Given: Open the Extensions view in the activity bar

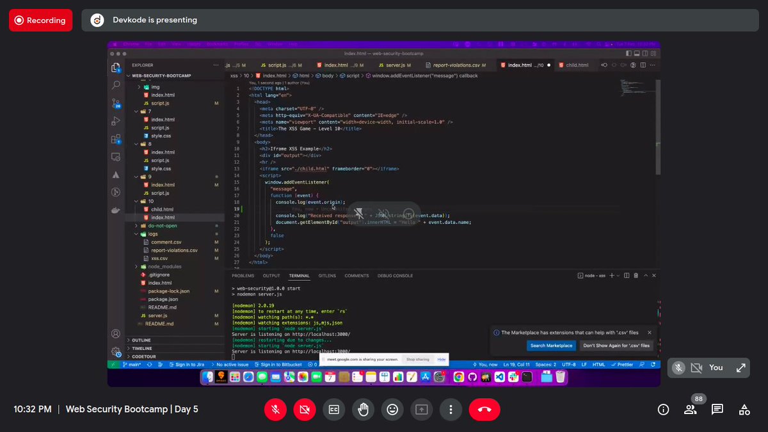Looking at the screenshot, I should pos(116,138).
